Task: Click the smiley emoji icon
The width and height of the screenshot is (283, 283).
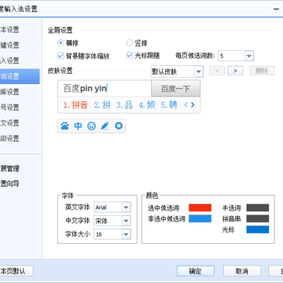Action: pos(91,127)
